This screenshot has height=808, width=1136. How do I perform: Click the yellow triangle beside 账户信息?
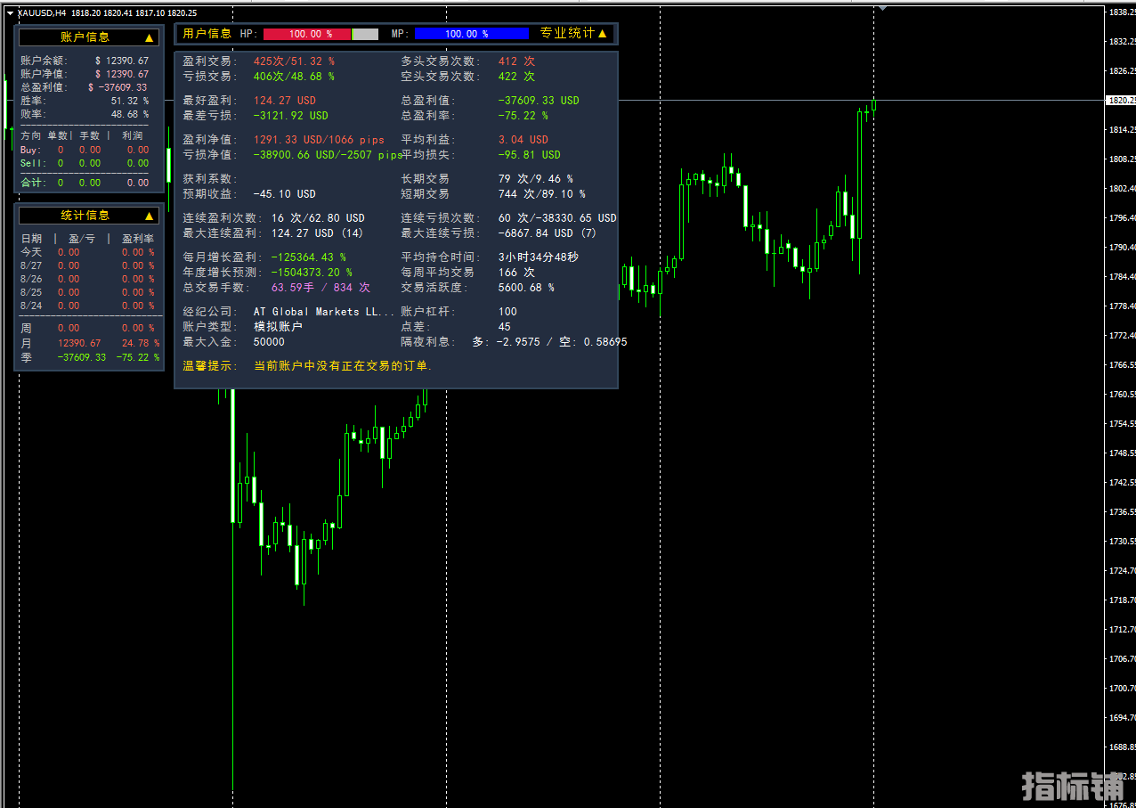(x=149, y=37)
